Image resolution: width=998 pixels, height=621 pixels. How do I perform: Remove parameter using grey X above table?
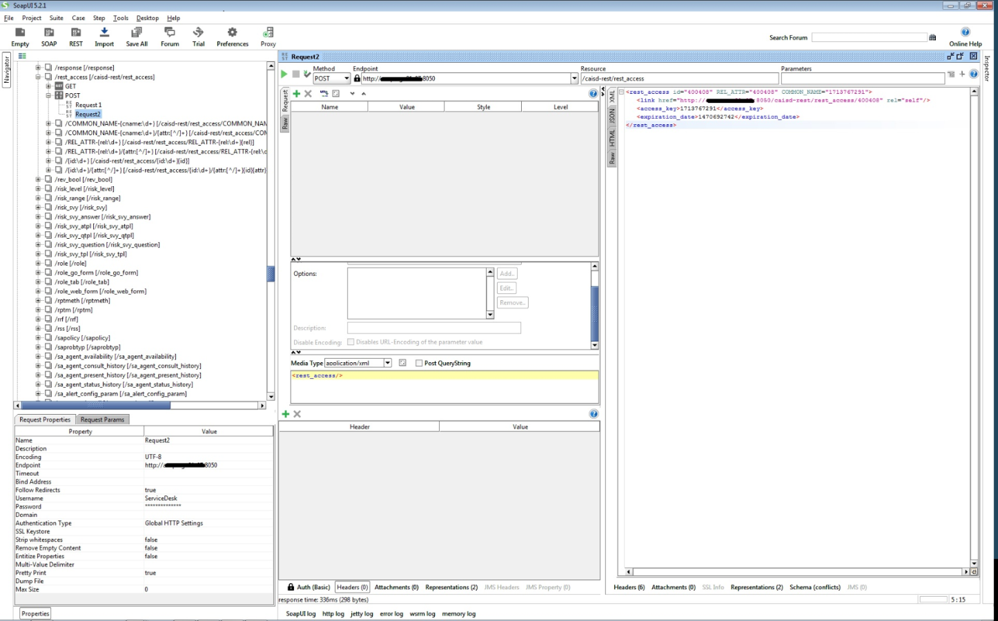coord(308,94)
